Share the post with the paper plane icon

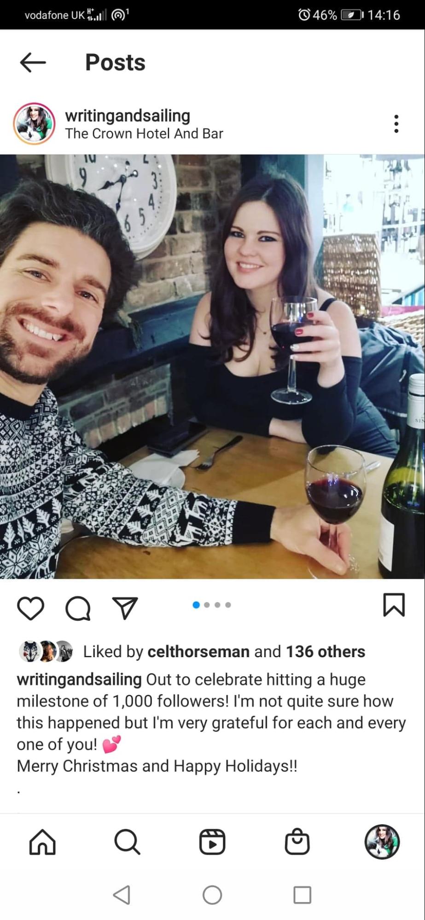click(x=125, y=608)
